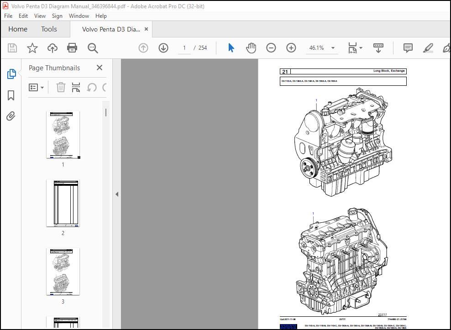Open Page Thumbnails sidebar icon
This screenshot has width=451, height=330.
click(11, 74)
